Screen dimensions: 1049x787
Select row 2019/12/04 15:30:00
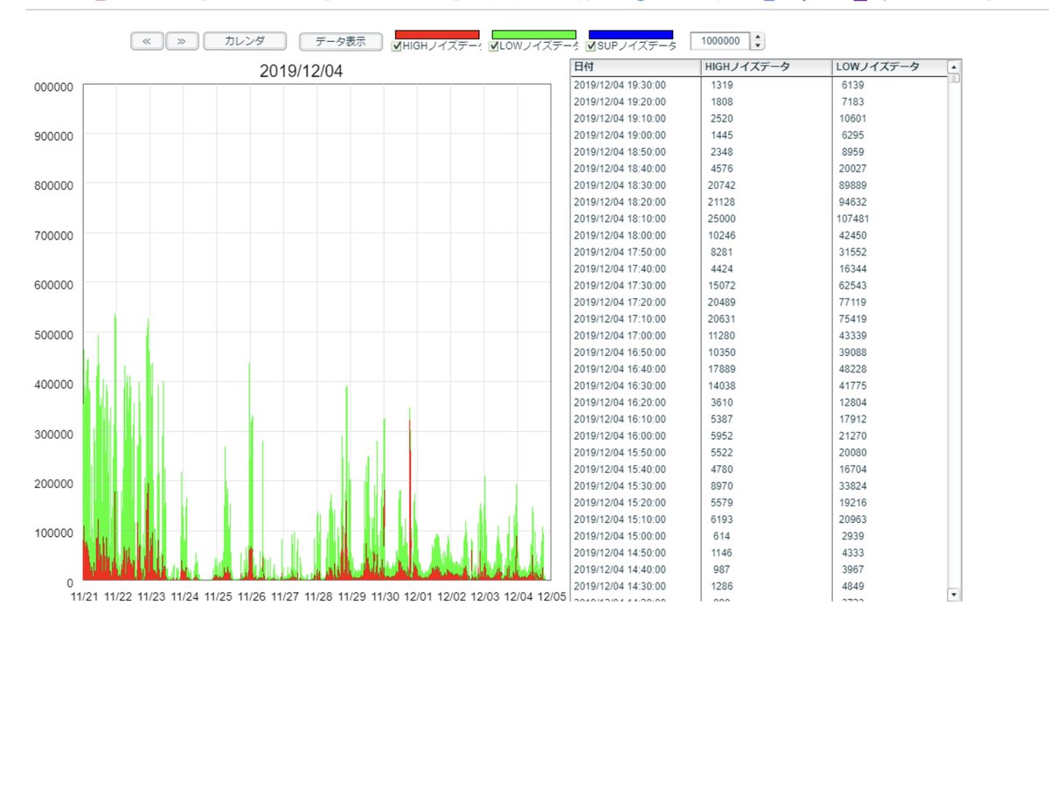coord(759,485)
